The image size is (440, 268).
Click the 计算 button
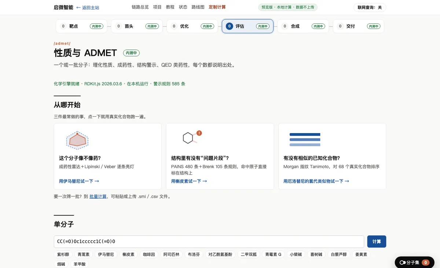(x=377, y=241)
